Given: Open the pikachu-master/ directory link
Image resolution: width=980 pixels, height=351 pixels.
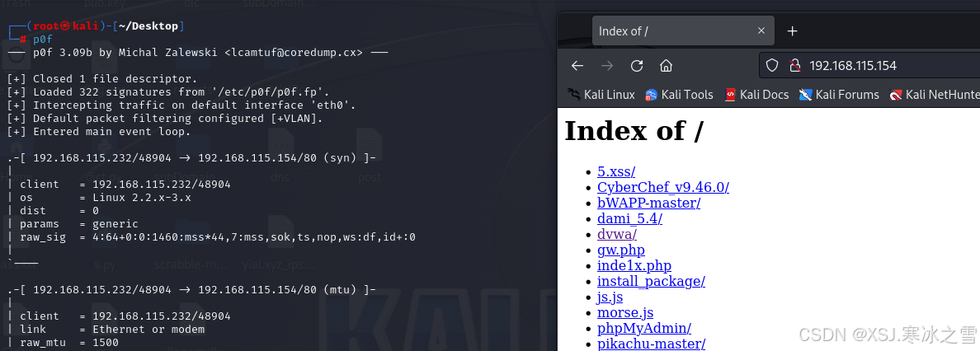Looking at the screenshot, I should point(651,344).
